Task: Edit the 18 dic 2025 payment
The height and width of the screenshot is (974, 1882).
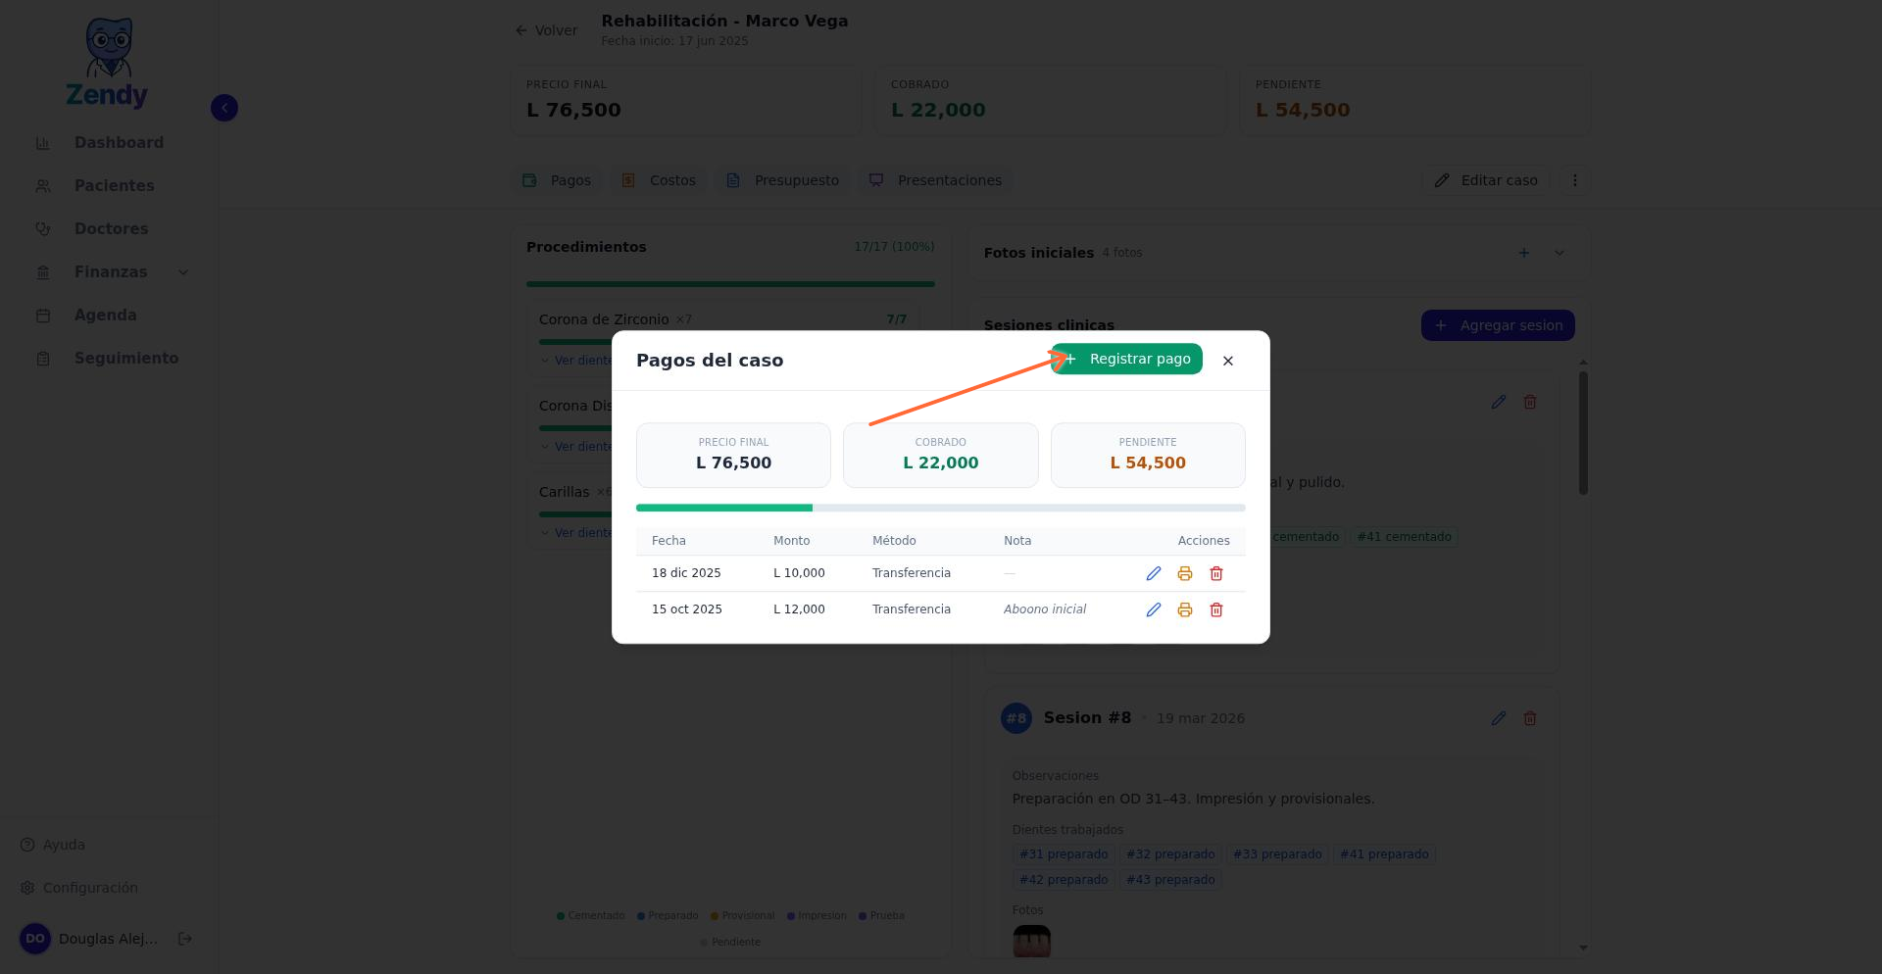Action: (1154, 573)
